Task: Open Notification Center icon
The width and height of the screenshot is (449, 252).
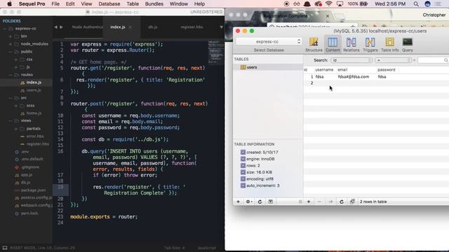Action: [438, 4]
